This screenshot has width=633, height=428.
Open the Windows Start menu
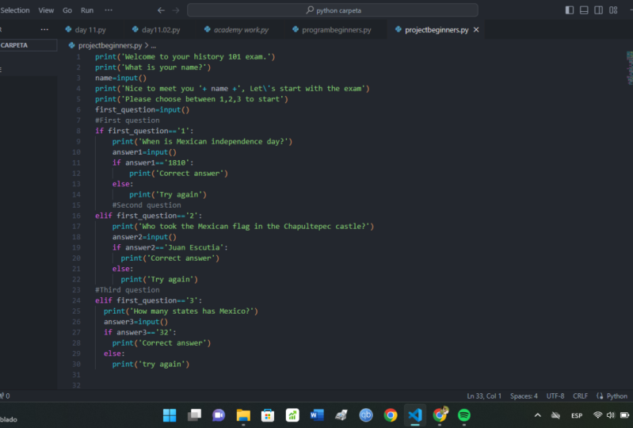(170, 415)
